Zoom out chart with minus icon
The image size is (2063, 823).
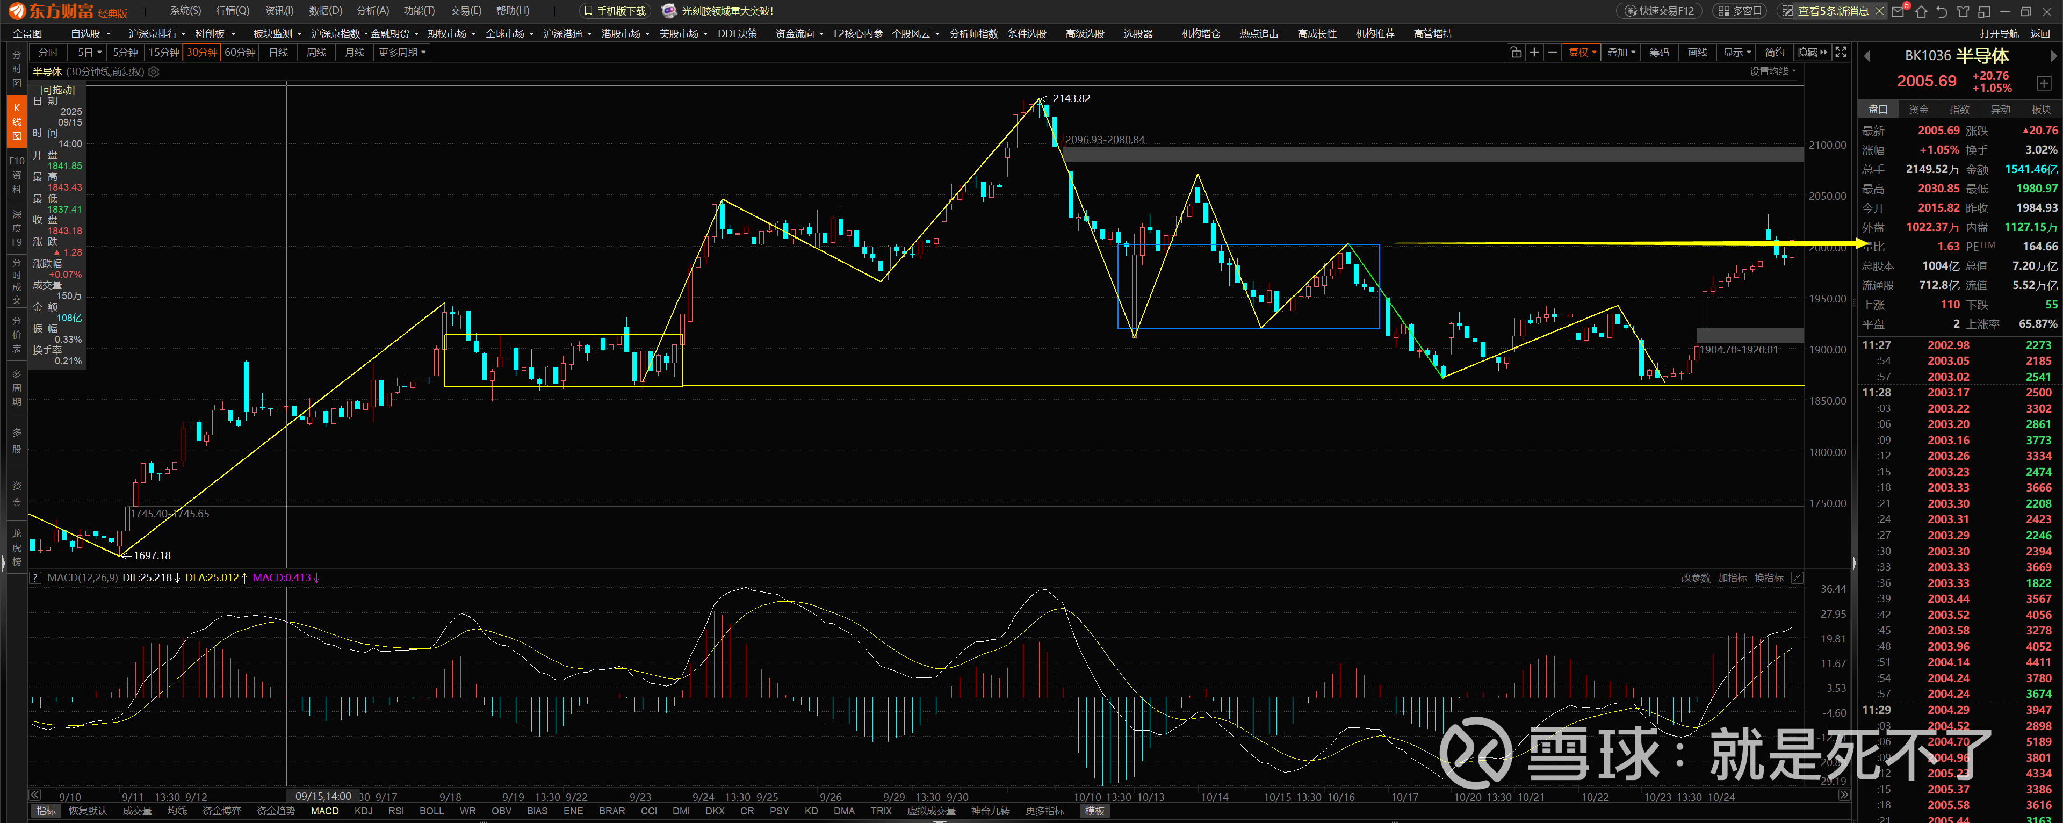[1552, 52]
